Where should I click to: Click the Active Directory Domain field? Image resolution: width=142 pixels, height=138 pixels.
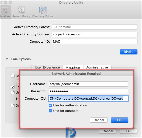(95, 34)
